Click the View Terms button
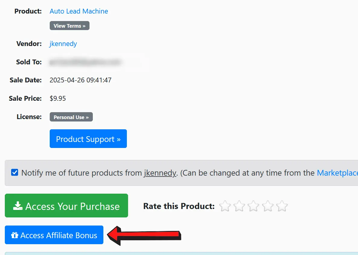Image resolution: width=358 pixels, height=255 pixels. (x=69, y=26)
